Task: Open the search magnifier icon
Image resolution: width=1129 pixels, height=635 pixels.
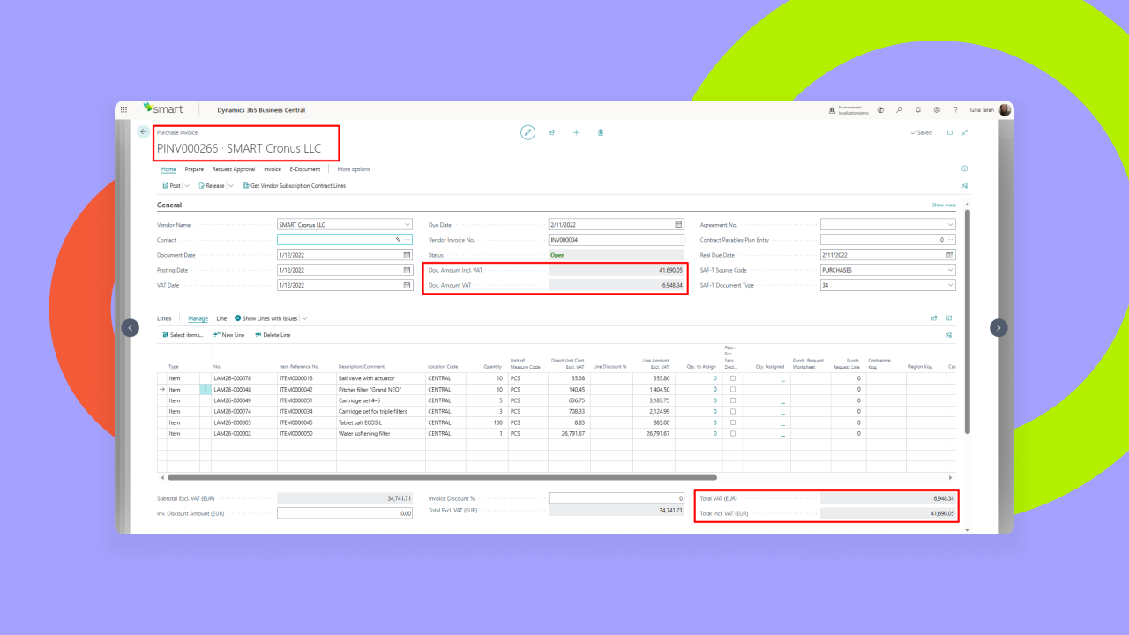Action: pyautogui.click(x=900, y=110)
